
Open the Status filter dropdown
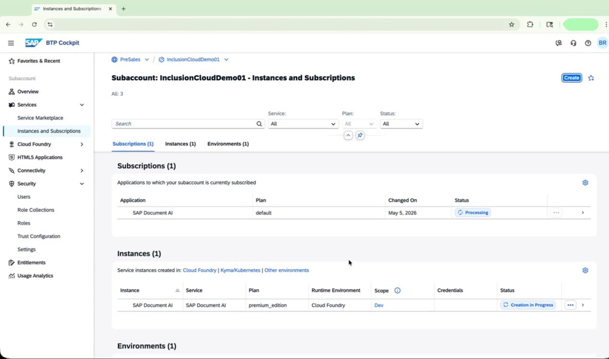click(401, 124)
